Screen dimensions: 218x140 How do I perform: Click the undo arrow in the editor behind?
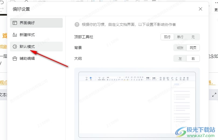(2, 3)
